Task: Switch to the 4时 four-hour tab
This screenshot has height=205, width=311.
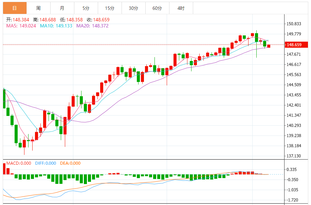Action: [x=181, y=8]
